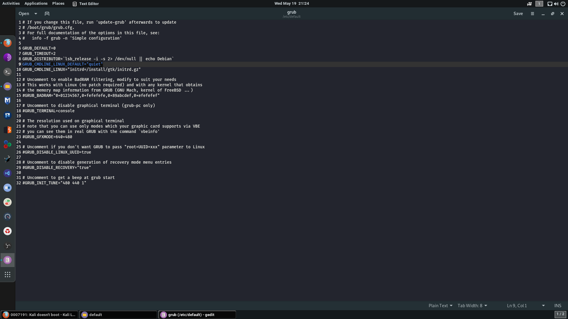This screenshot has height=319, width=568.
Task: Click the Save button
Action: point(518,14)
